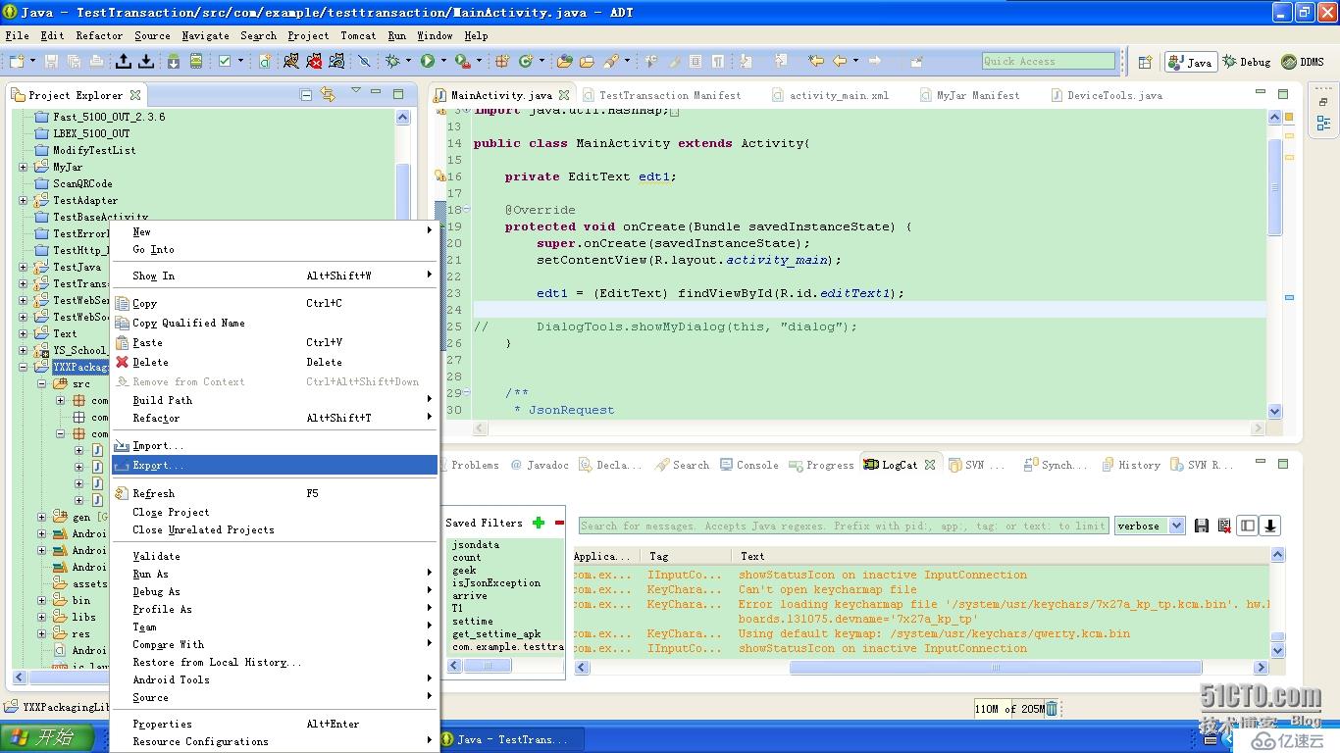The image size is (1340, 753).
Task: Click the Last Edit Location arrow icon
Action: [x=816, y=61]
